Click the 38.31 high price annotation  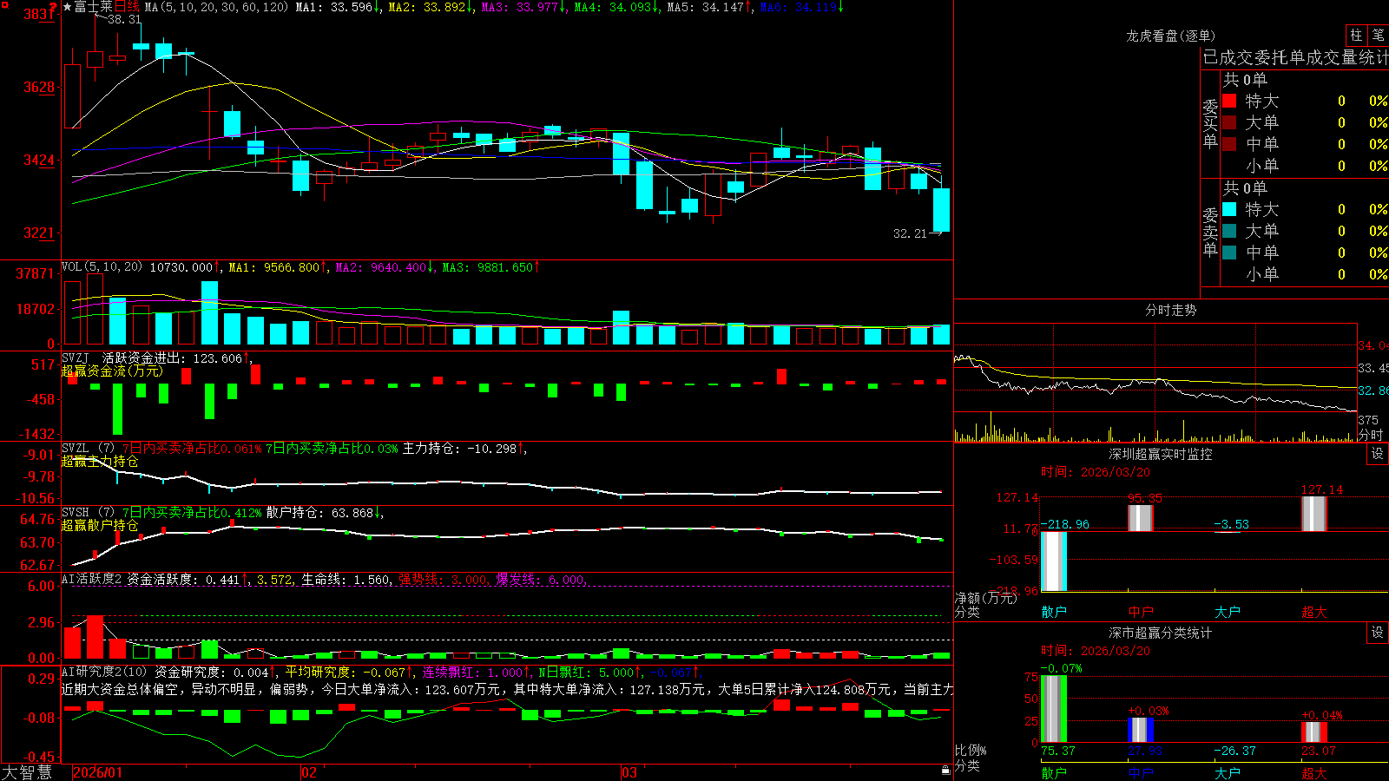(124, 19)
